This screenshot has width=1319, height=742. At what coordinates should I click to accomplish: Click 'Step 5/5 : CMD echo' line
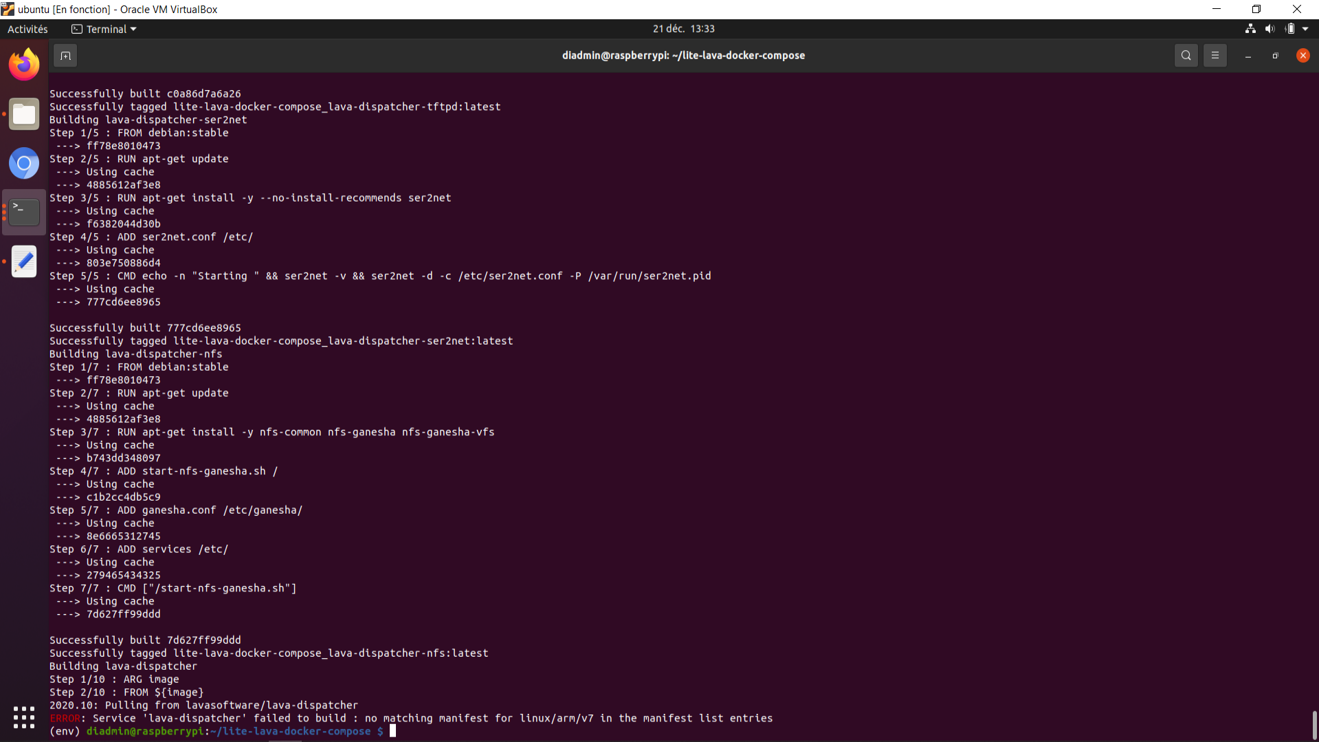380,276
